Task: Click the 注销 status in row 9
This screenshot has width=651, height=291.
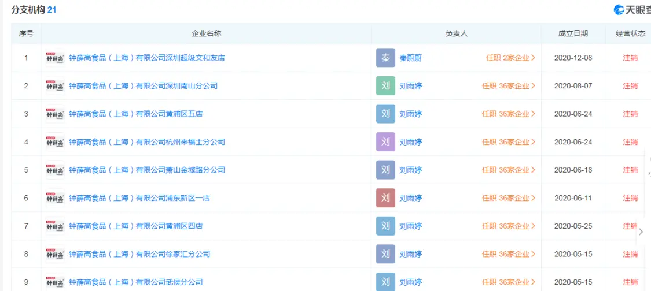Action: [630, 282]
